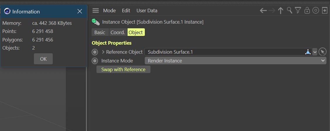The width and height of the screenshot is (330, 131).
Task: Open the Edit menu
Action: (126, 11)
